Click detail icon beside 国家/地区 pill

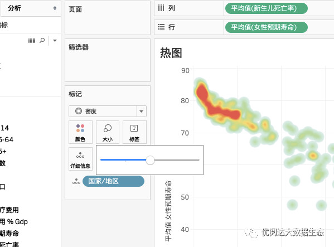[76, 181]
